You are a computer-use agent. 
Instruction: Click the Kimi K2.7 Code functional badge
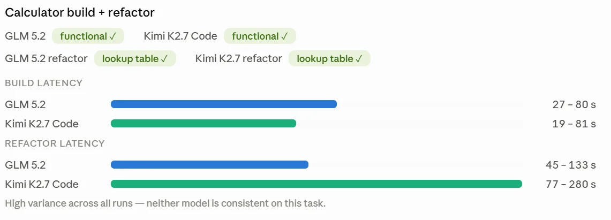coord(260,36)
